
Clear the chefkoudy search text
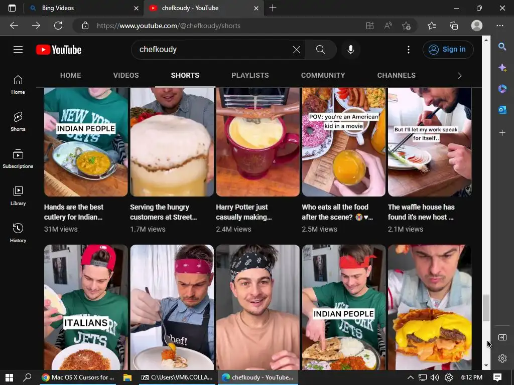296,50
